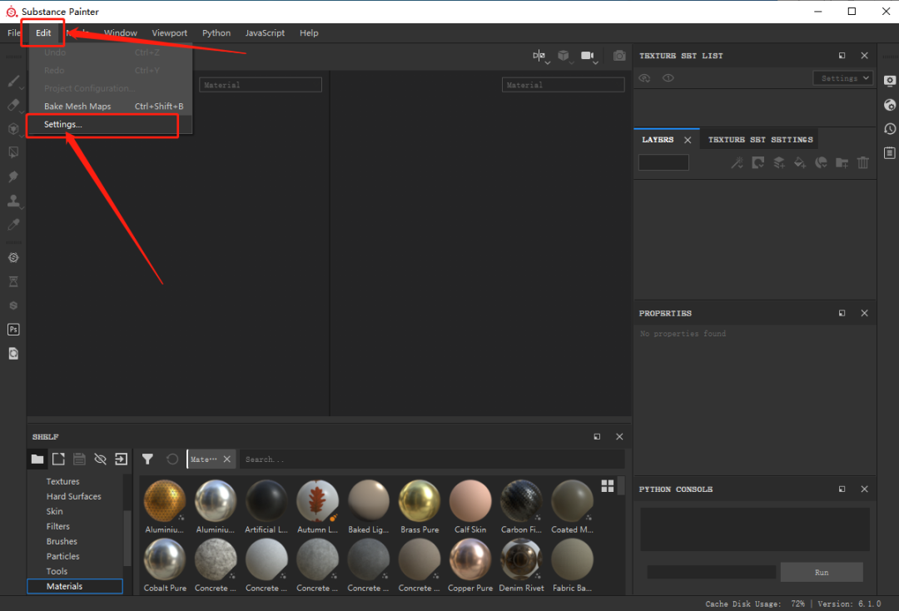Image resolution: width=899 pixels, height=611 pixels.
Task: Click the Add mask icon in Layers
Action: pyautogui.click(x=758, y=163)
